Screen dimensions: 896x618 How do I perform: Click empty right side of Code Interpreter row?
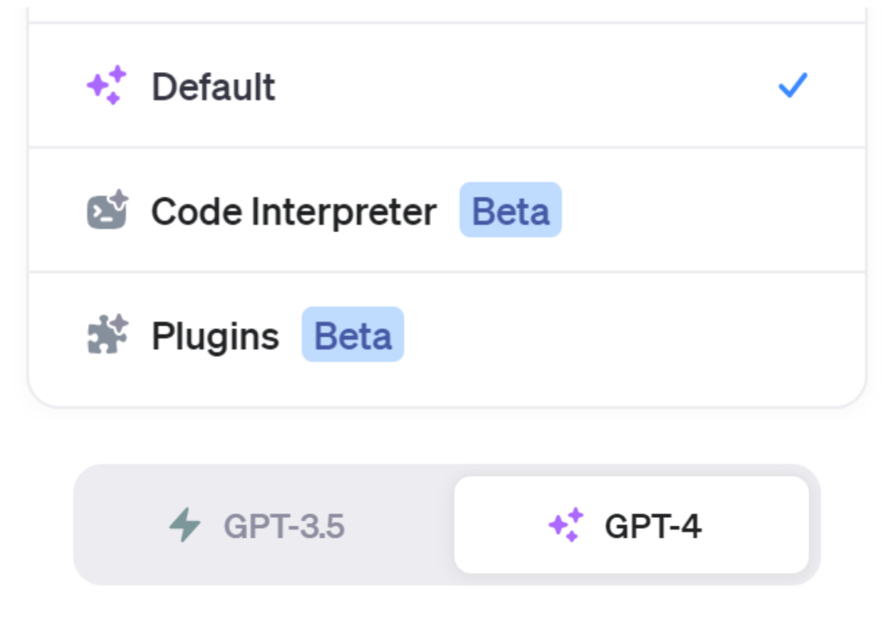(x=713, y=211)
